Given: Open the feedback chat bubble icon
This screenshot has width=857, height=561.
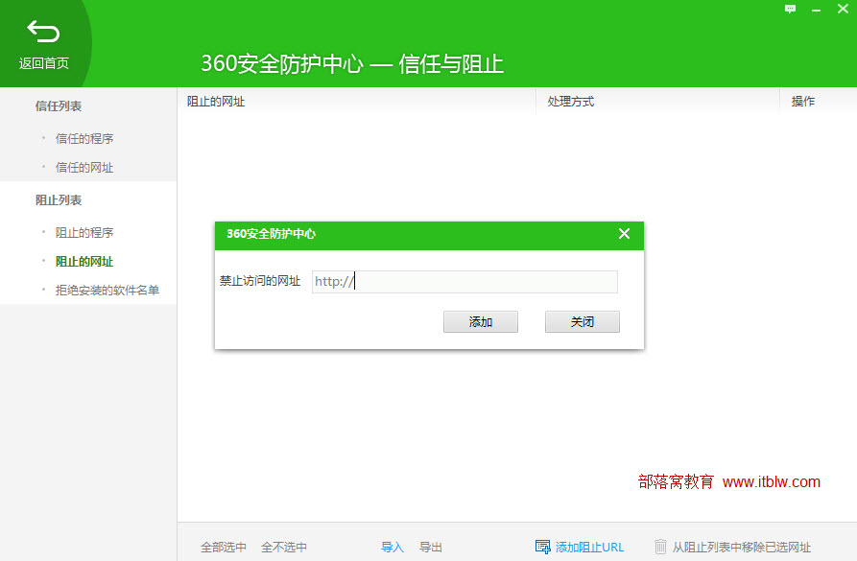Looking at the screenshot, I should [791, 9].
